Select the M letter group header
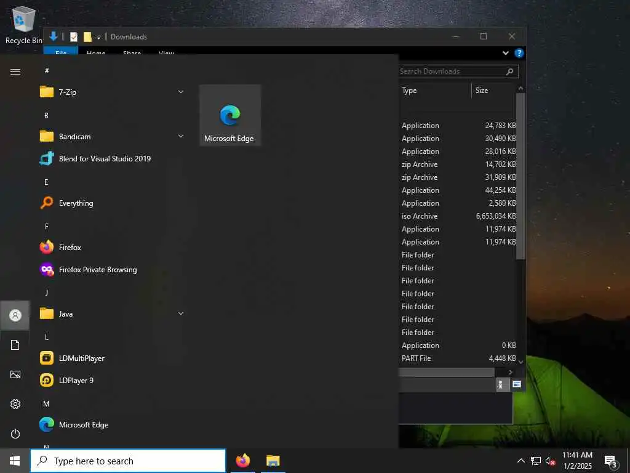 pos(47,403)
